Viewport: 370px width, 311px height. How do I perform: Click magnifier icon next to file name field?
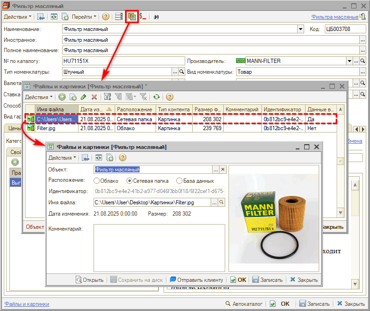221,202
